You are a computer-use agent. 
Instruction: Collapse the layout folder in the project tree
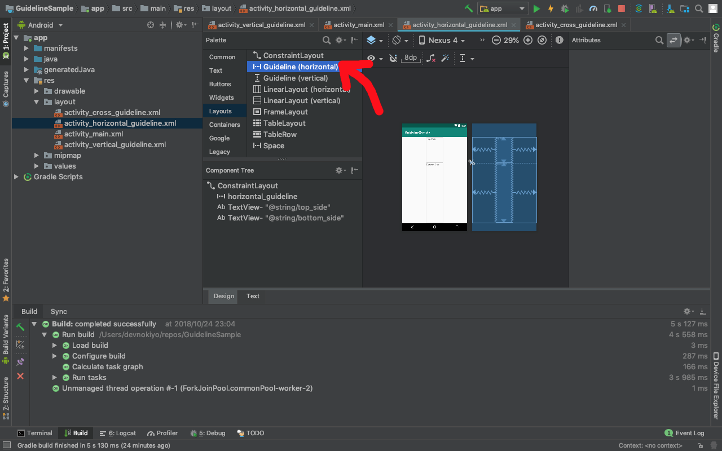pos(37,101)
